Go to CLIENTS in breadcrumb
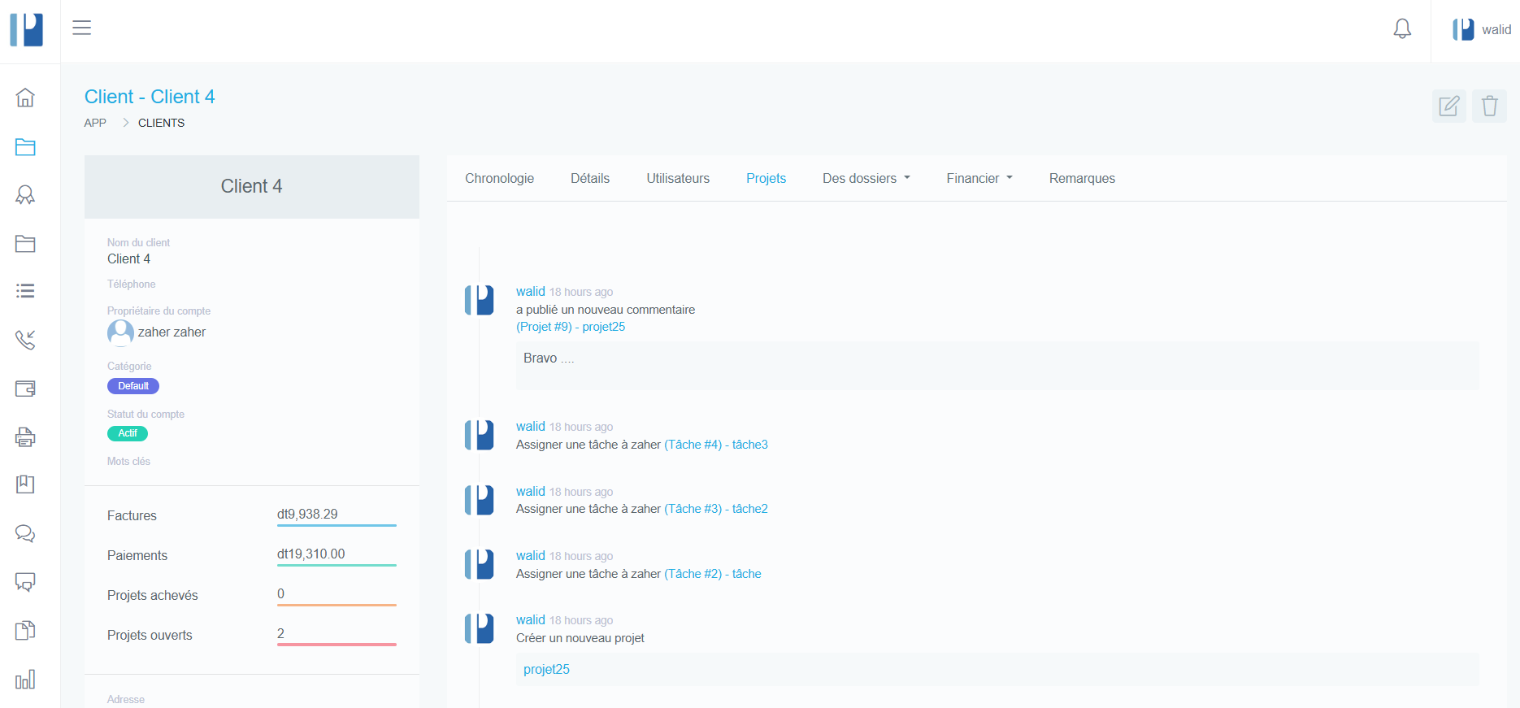Image resolution: width=1520 pixels, height=708 pixels. pyautogui.click(x=161, y=123)
